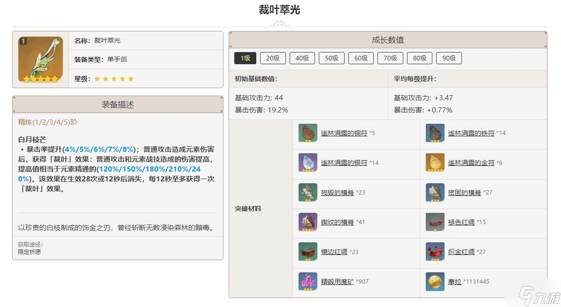Click the 裁叶萃光 sword weapon thumbnail

(x=40, y=60)
